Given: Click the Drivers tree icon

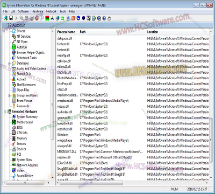Looking at the screenshot, I should (x=14, y=31).
